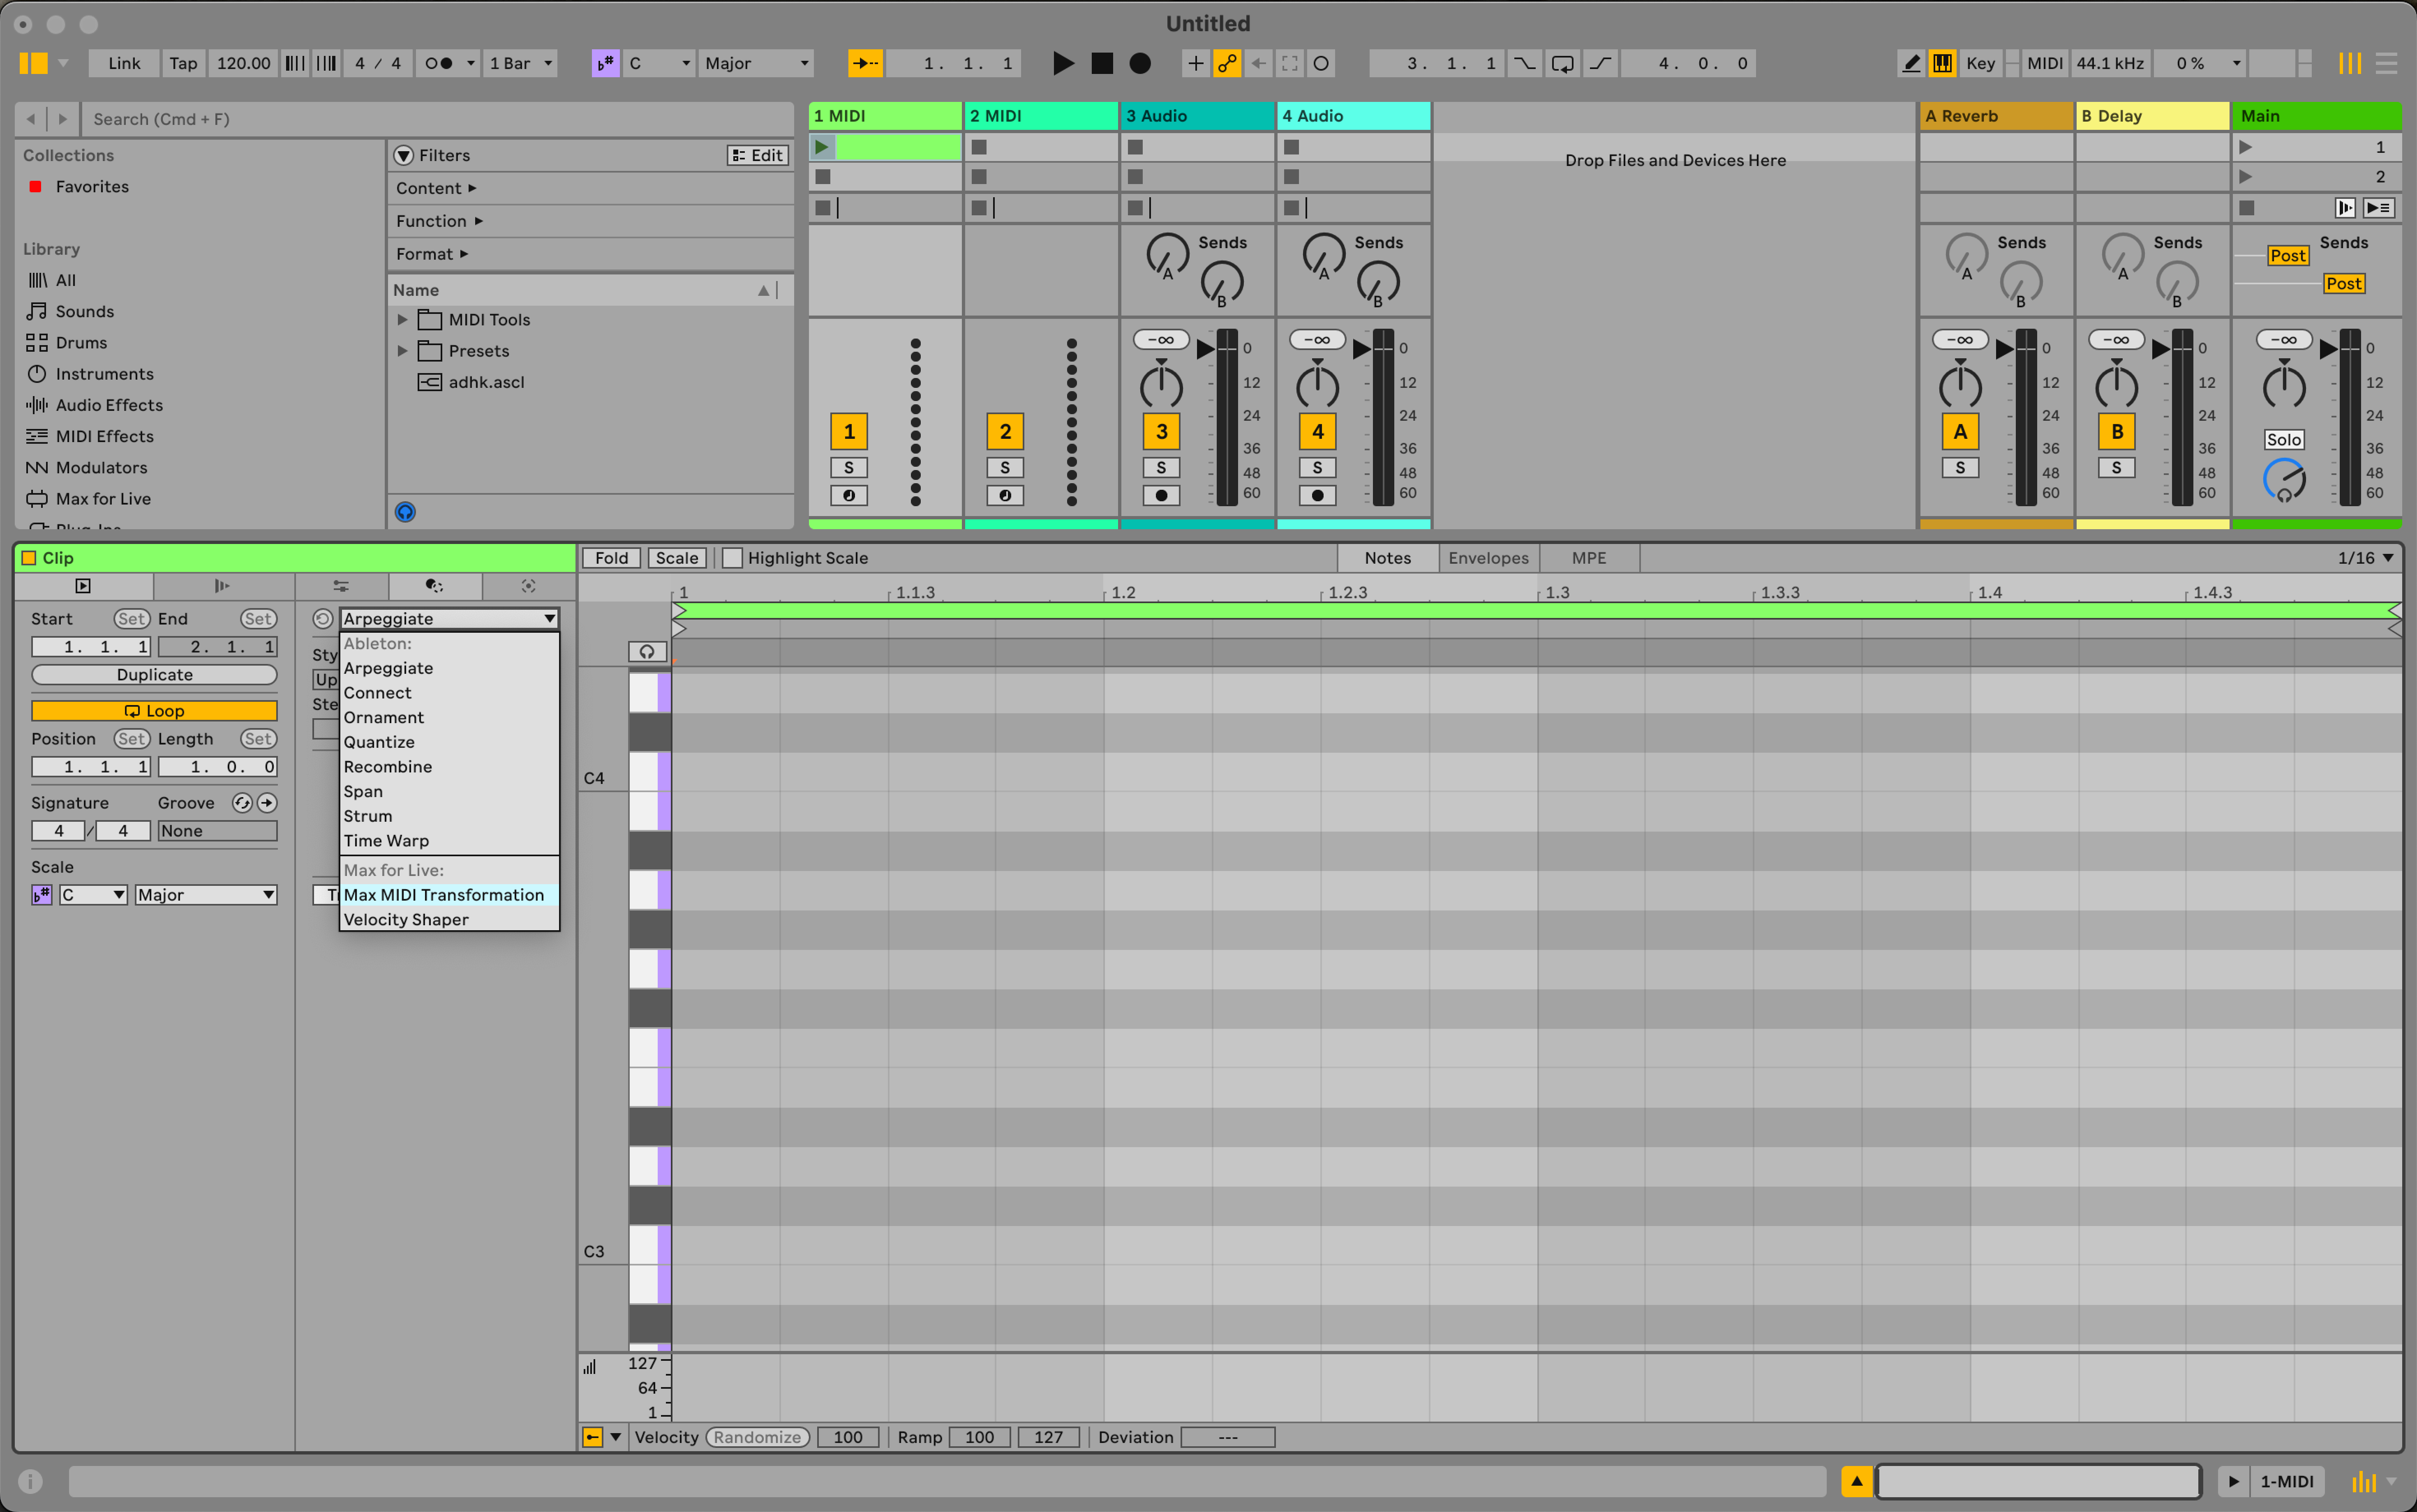
Task: Toggle Highlight Scale checkbox
Action: (x=732, y=558)
